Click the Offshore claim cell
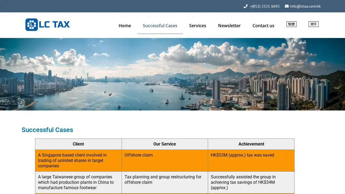345x194 pixels. (x=165, y=161)
